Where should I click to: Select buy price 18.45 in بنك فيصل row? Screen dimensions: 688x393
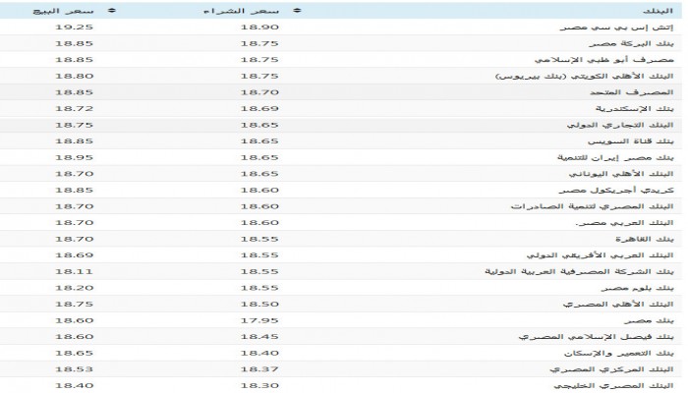(259, 337)
